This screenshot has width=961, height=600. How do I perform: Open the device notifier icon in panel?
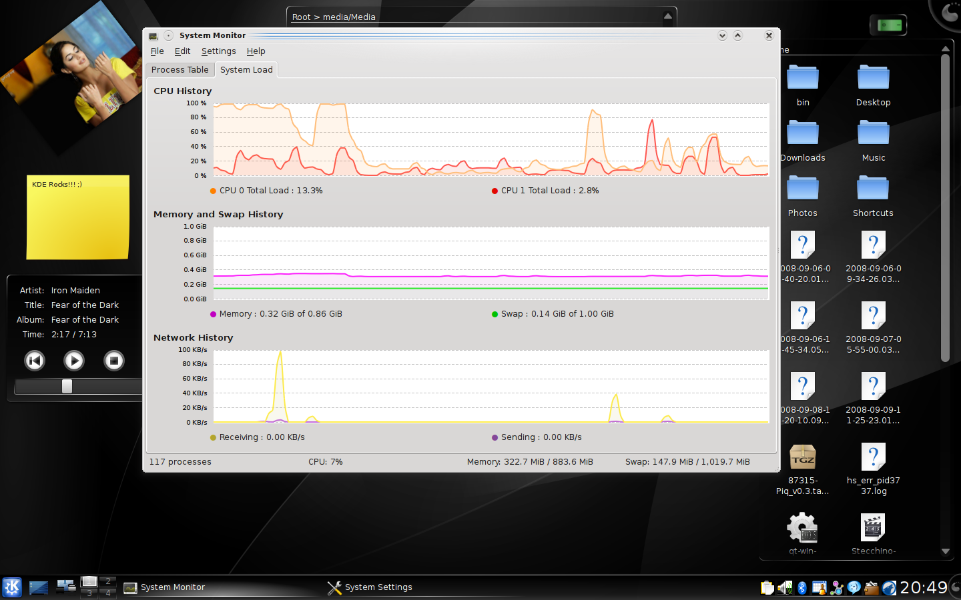coord(66,587)
